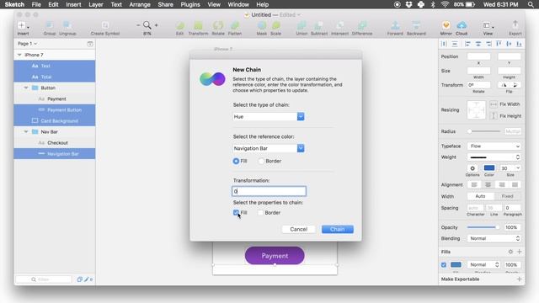Collapse the Button layer group
The image size is (539, 303).
click(26, 88)
